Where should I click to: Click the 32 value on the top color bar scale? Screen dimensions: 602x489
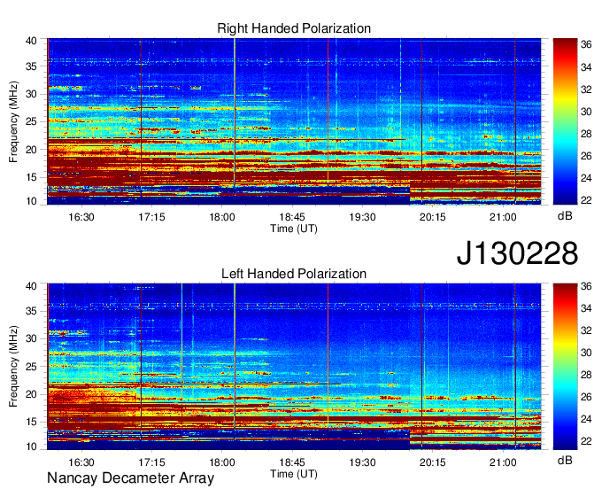tap(586, 89)
